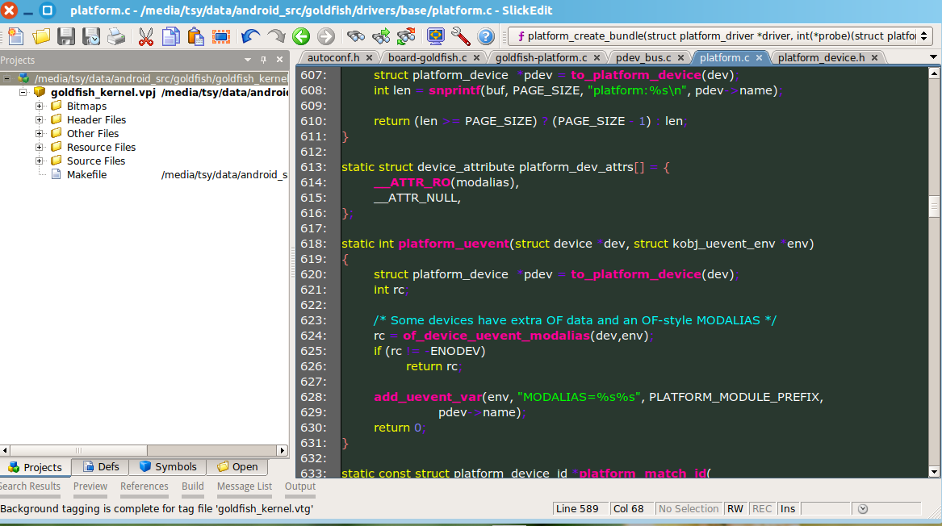This screenshot has width=942, height=526.
Task: Open the Projects panel dropdown arrow
Action: [248, 60]
